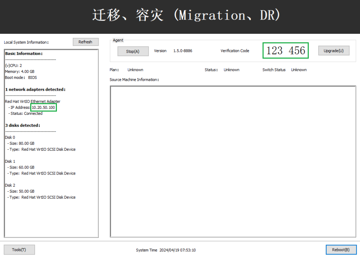Click the agent version number 1.5.0-8886
Image resolution: width=360 pixels, height=257 pixels.
coord(182,51)
